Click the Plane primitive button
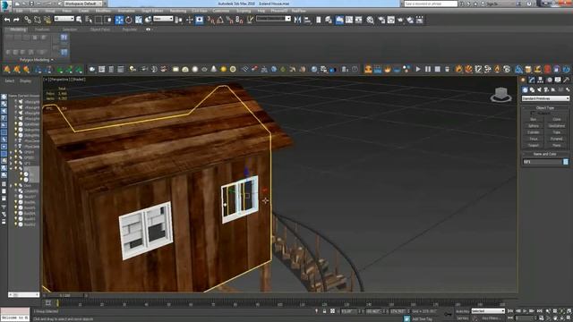 tap(556, 146)
